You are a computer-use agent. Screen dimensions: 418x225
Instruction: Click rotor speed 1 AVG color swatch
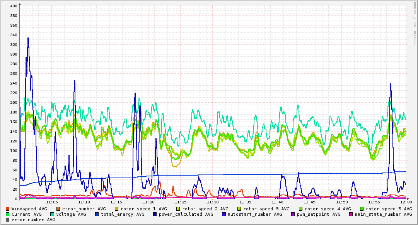pyautogui.click(x=117, y=209)
